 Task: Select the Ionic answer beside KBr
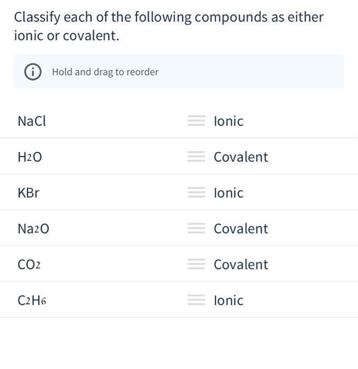(x=228, y=193)
